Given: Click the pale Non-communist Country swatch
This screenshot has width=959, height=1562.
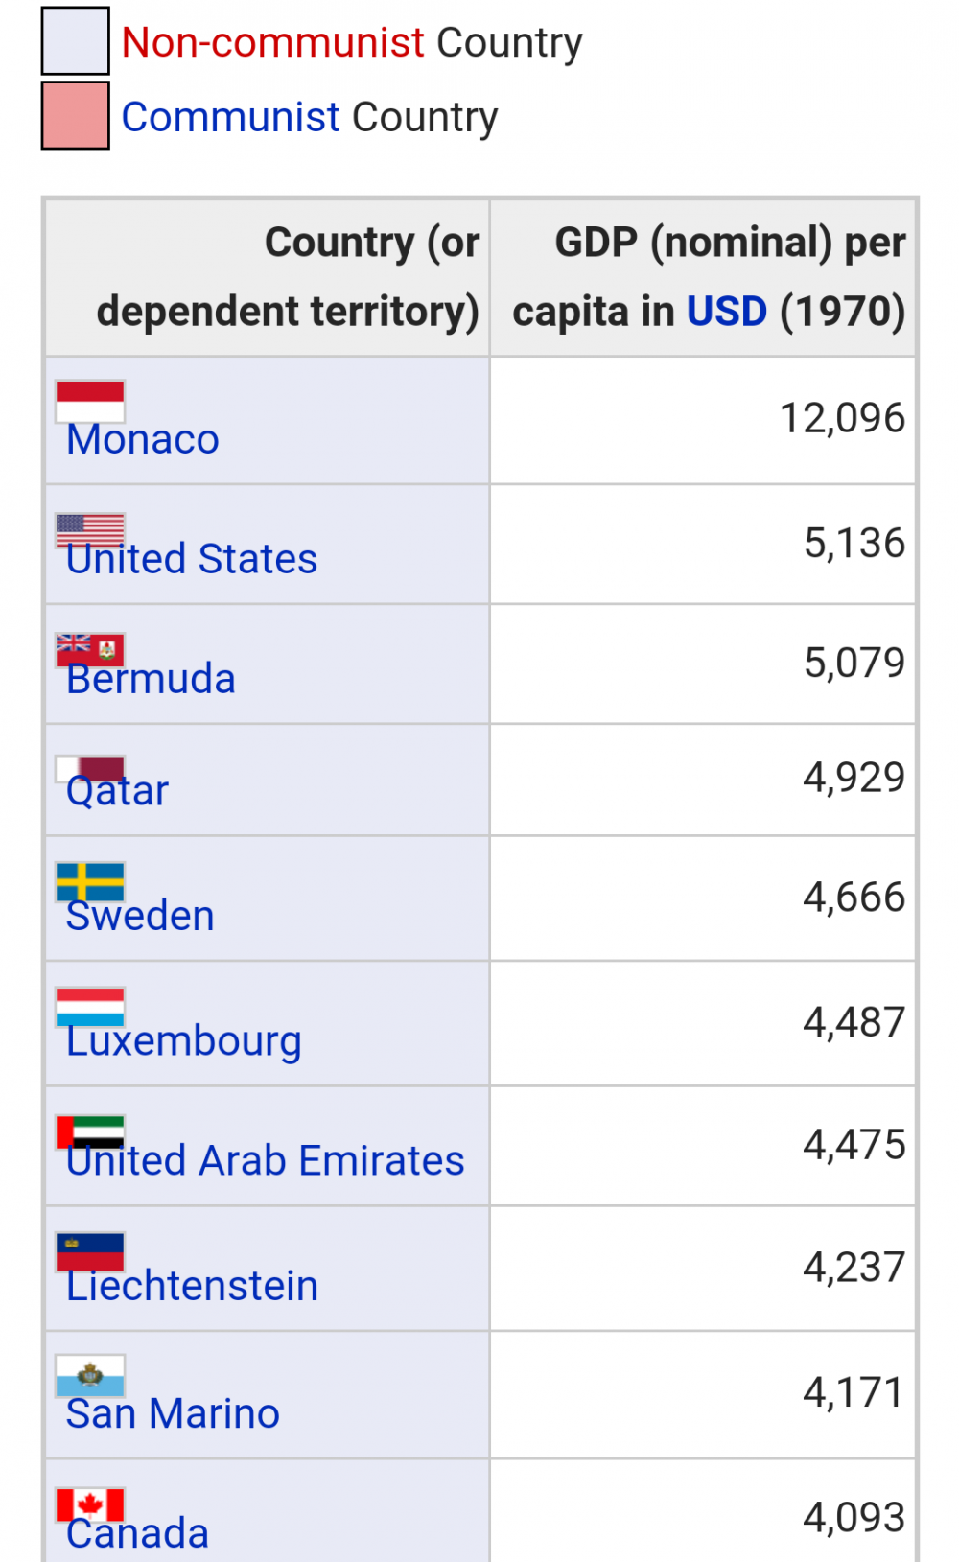Looking at the screenshot, I should [x=75, y=41].
